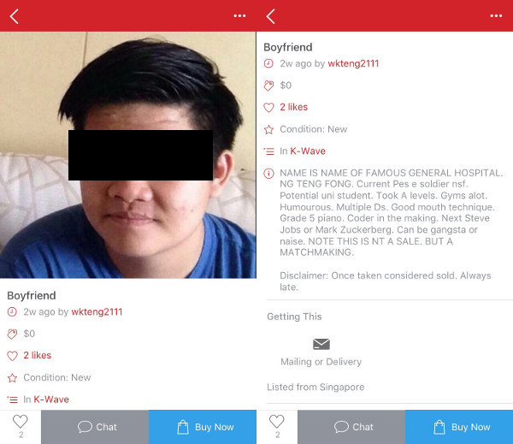Tap star icon beside Condition on left
The width and height of the screenshot is (513, 444).
pyautogui.click(x=13, y=378)
